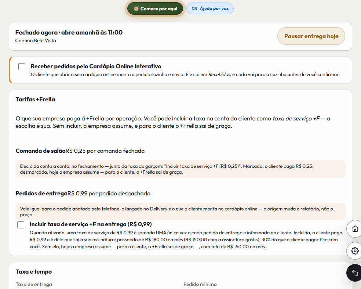Click the "Taxa de entrega" field label

(x=34, y=284)
